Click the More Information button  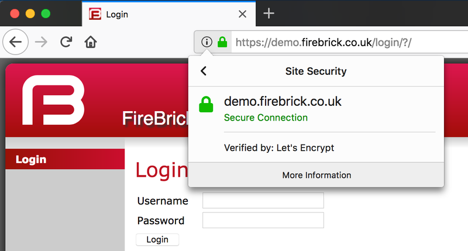(316, 175)
